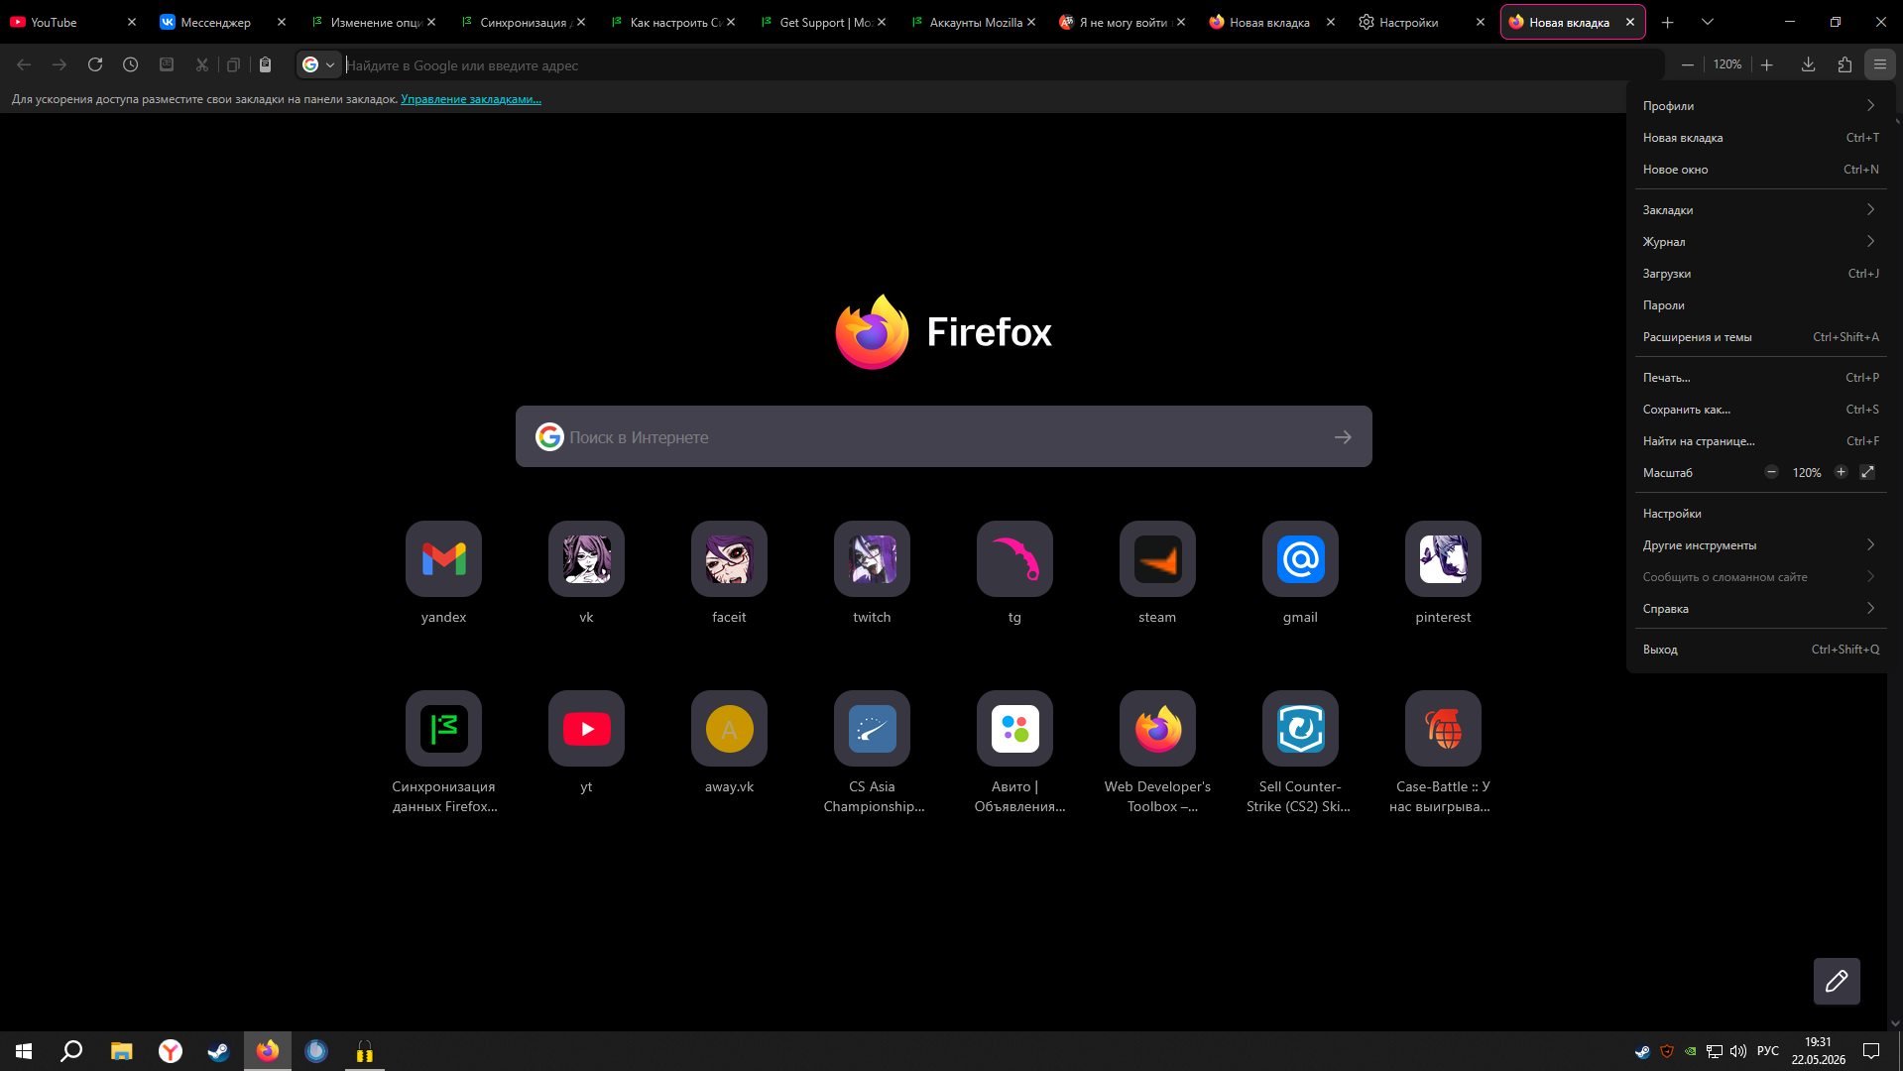The height and width of the screenshot is (1071, 1903).
Task: Launch Steam from the Windows taskbar
Action: tap(218, 1051)
